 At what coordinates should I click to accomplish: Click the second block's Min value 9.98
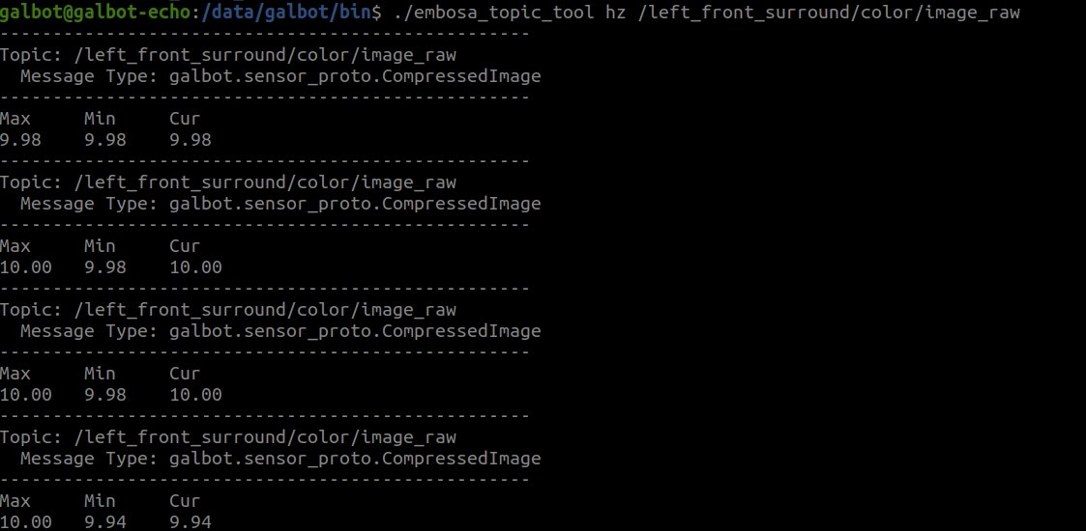[105, 267]
